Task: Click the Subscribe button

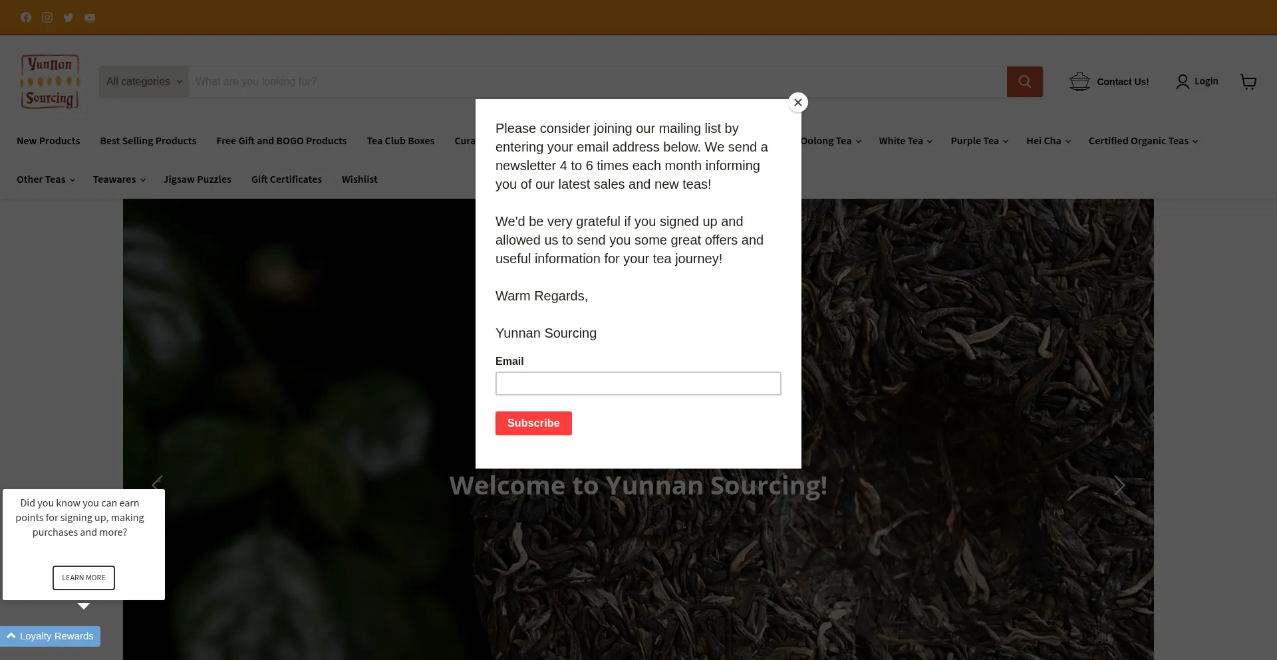Action: 533,423
